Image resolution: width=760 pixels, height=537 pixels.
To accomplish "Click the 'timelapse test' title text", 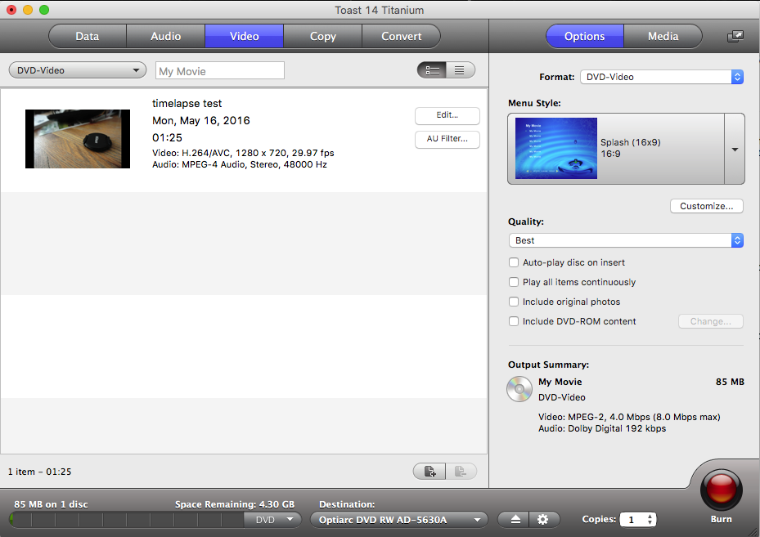I will 187,104.
